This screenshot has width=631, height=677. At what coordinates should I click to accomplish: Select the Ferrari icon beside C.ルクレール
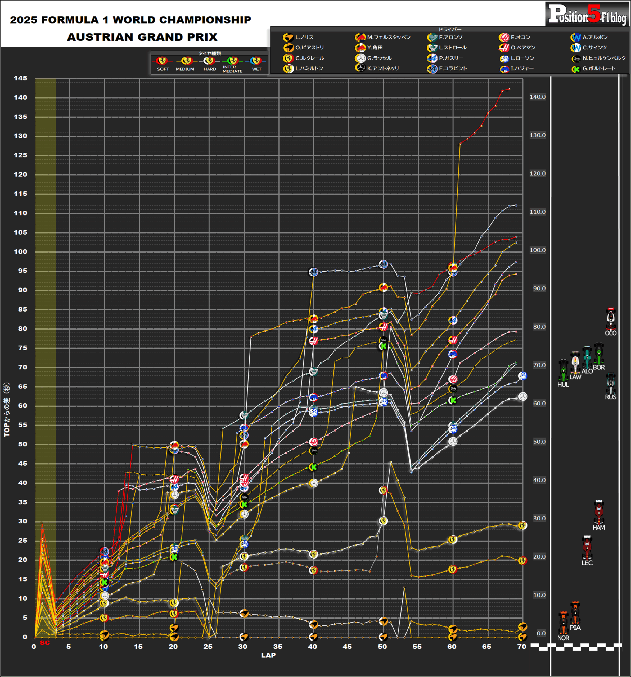(289, 58)
